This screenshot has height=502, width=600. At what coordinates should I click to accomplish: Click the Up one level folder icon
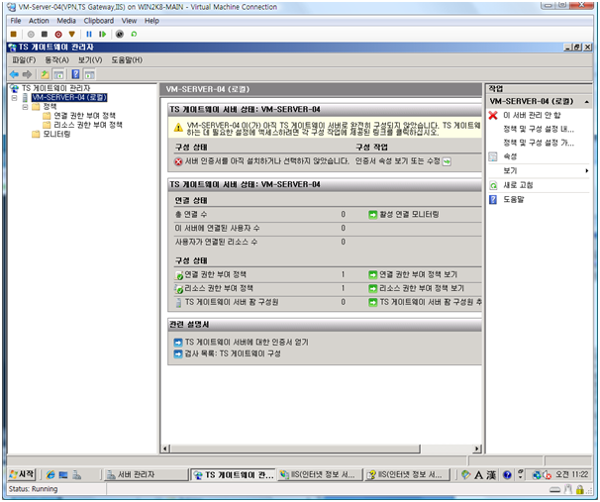click(45, 74)
